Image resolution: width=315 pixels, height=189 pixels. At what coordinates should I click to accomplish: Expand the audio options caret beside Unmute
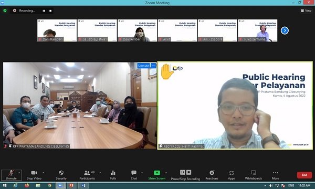pos(19,173)
